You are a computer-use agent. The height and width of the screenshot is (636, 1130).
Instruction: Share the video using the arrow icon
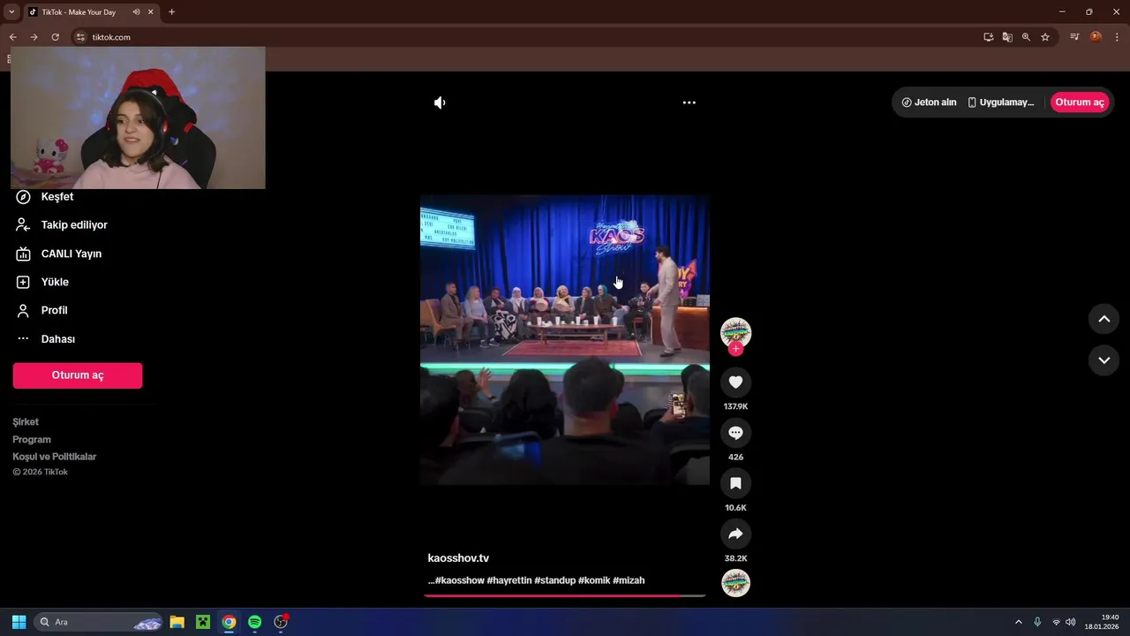click(735, 534)
